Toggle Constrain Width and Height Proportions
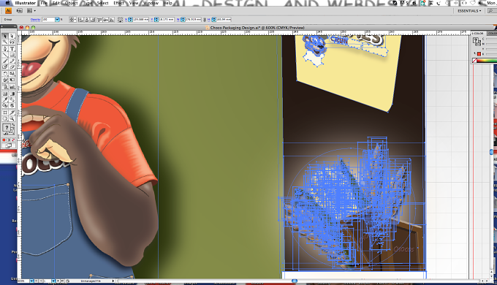This screenshot has width=497, height=285. [204, 20]
